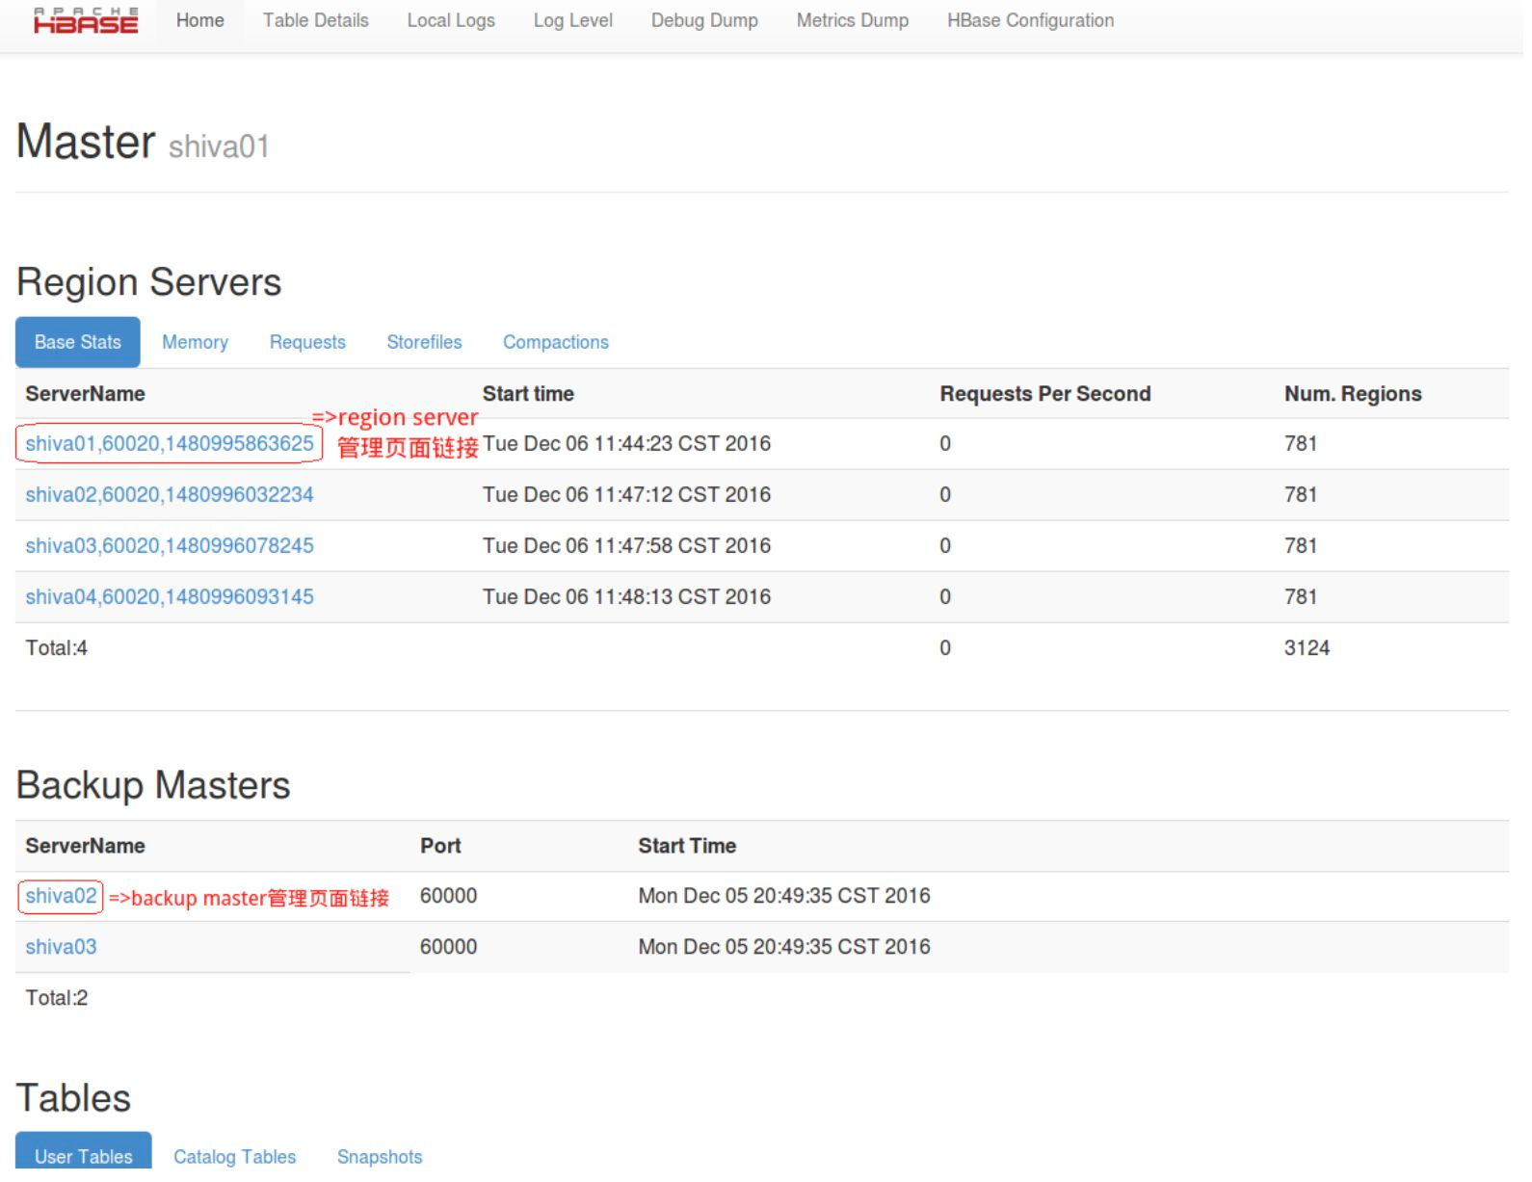Click the 'Backup Masters' section heading
This screenshot has height=1182, width=1532.
coord(153,785)
